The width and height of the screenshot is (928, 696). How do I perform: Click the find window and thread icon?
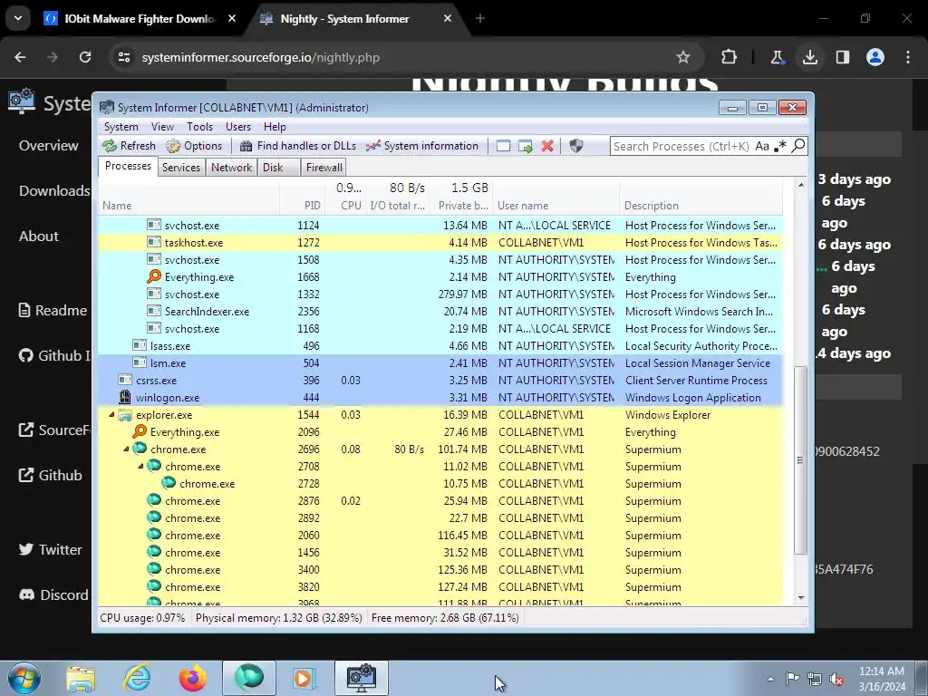tap(525, 146)
